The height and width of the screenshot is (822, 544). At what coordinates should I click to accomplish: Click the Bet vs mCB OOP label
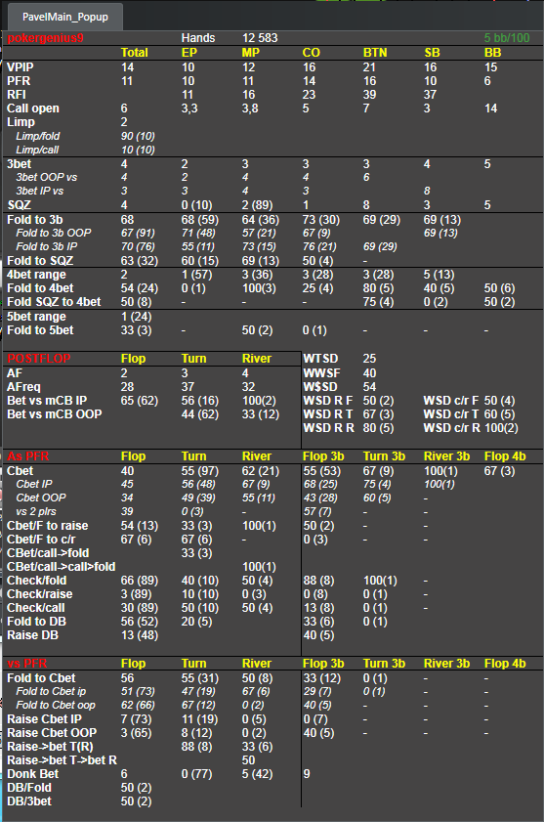pos(54,413)
